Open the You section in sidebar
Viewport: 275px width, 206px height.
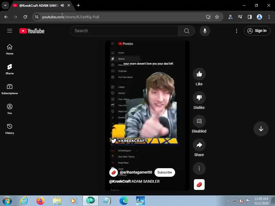(10, 109)
